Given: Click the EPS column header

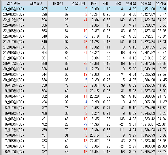Looking at the screenshot, I should [x=118, y=4].
